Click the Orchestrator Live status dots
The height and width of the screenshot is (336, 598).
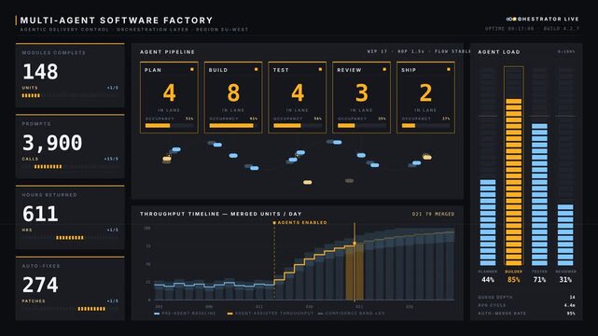pyautogui.click(x=511, y=19)
